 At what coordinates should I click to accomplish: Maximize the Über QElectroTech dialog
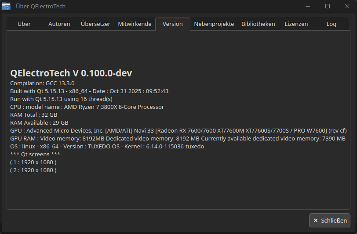click(328, 6)
